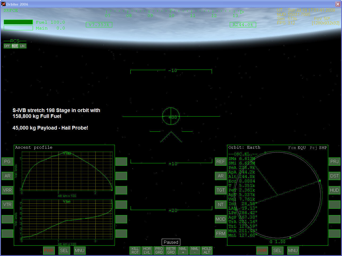Viewport: 342px width, 256px height.
Task: Click HUD button on Orbit MFD
Action: 335,190
